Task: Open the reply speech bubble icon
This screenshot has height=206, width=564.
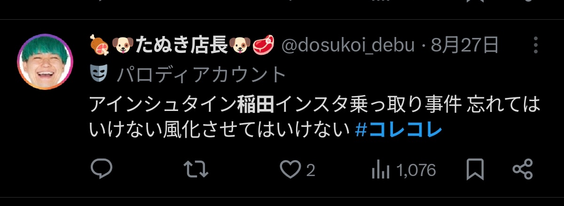Action: coord(101,170)
